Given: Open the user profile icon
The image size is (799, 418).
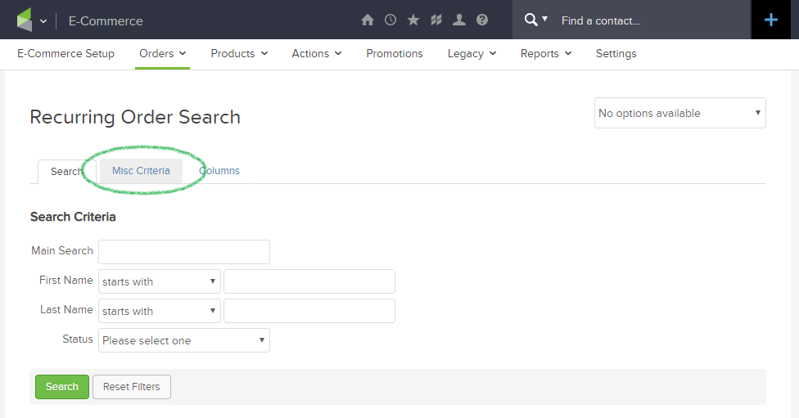Looking at the screenshot, I should coord(459,20).
